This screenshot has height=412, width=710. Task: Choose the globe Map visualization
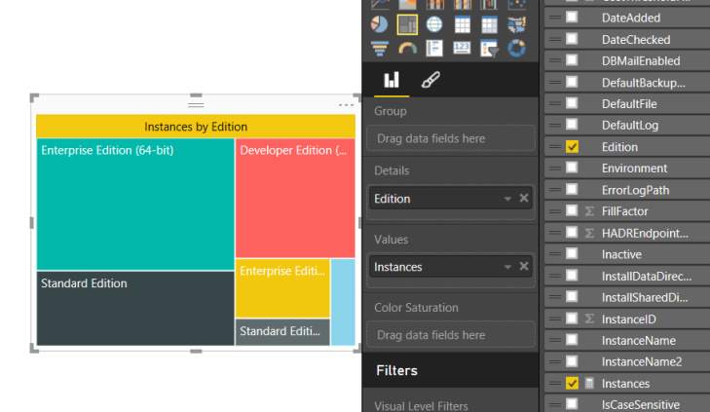[434, 24]
